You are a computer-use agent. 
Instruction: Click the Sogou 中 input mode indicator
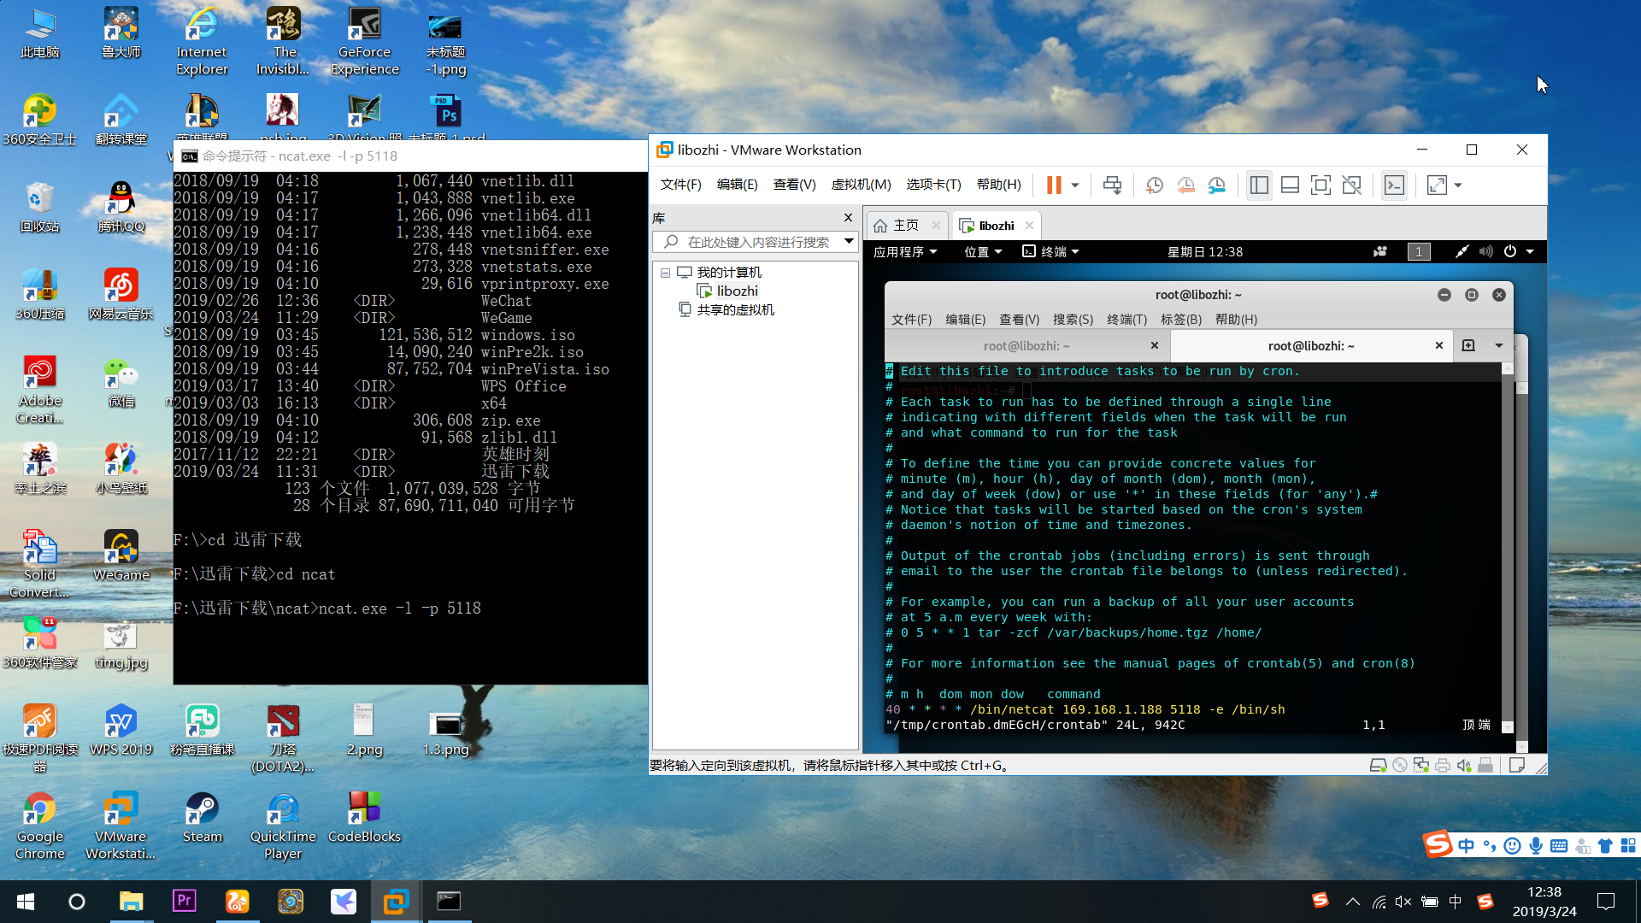[x=1467, y=846]
